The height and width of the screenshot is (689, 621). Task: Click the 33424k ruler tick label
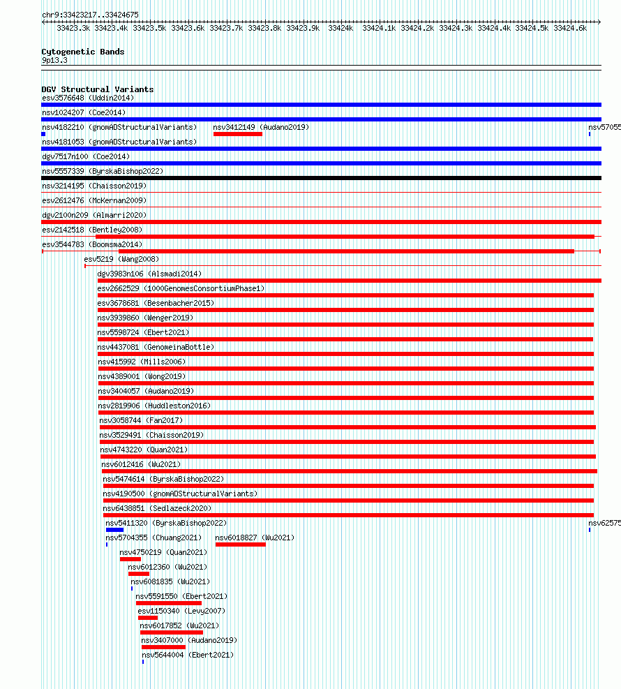tap(341, 28)
